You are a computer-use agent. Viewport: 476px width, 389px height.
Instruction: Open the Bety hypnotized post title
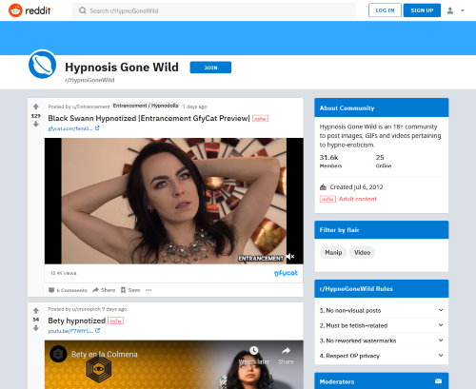point(76,321)
